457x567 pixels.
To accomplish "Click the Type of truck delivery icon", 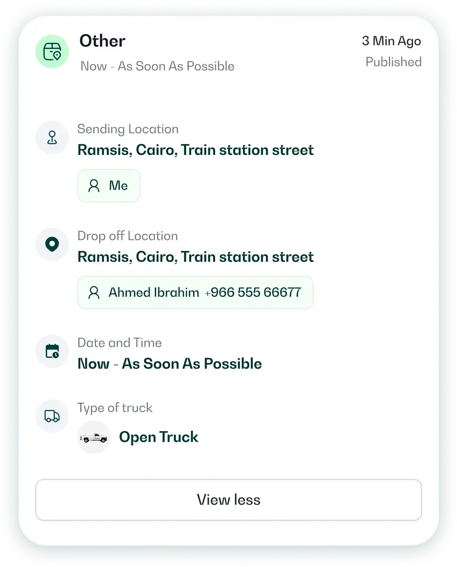I will pyautogui.click(x=52, y=416).
